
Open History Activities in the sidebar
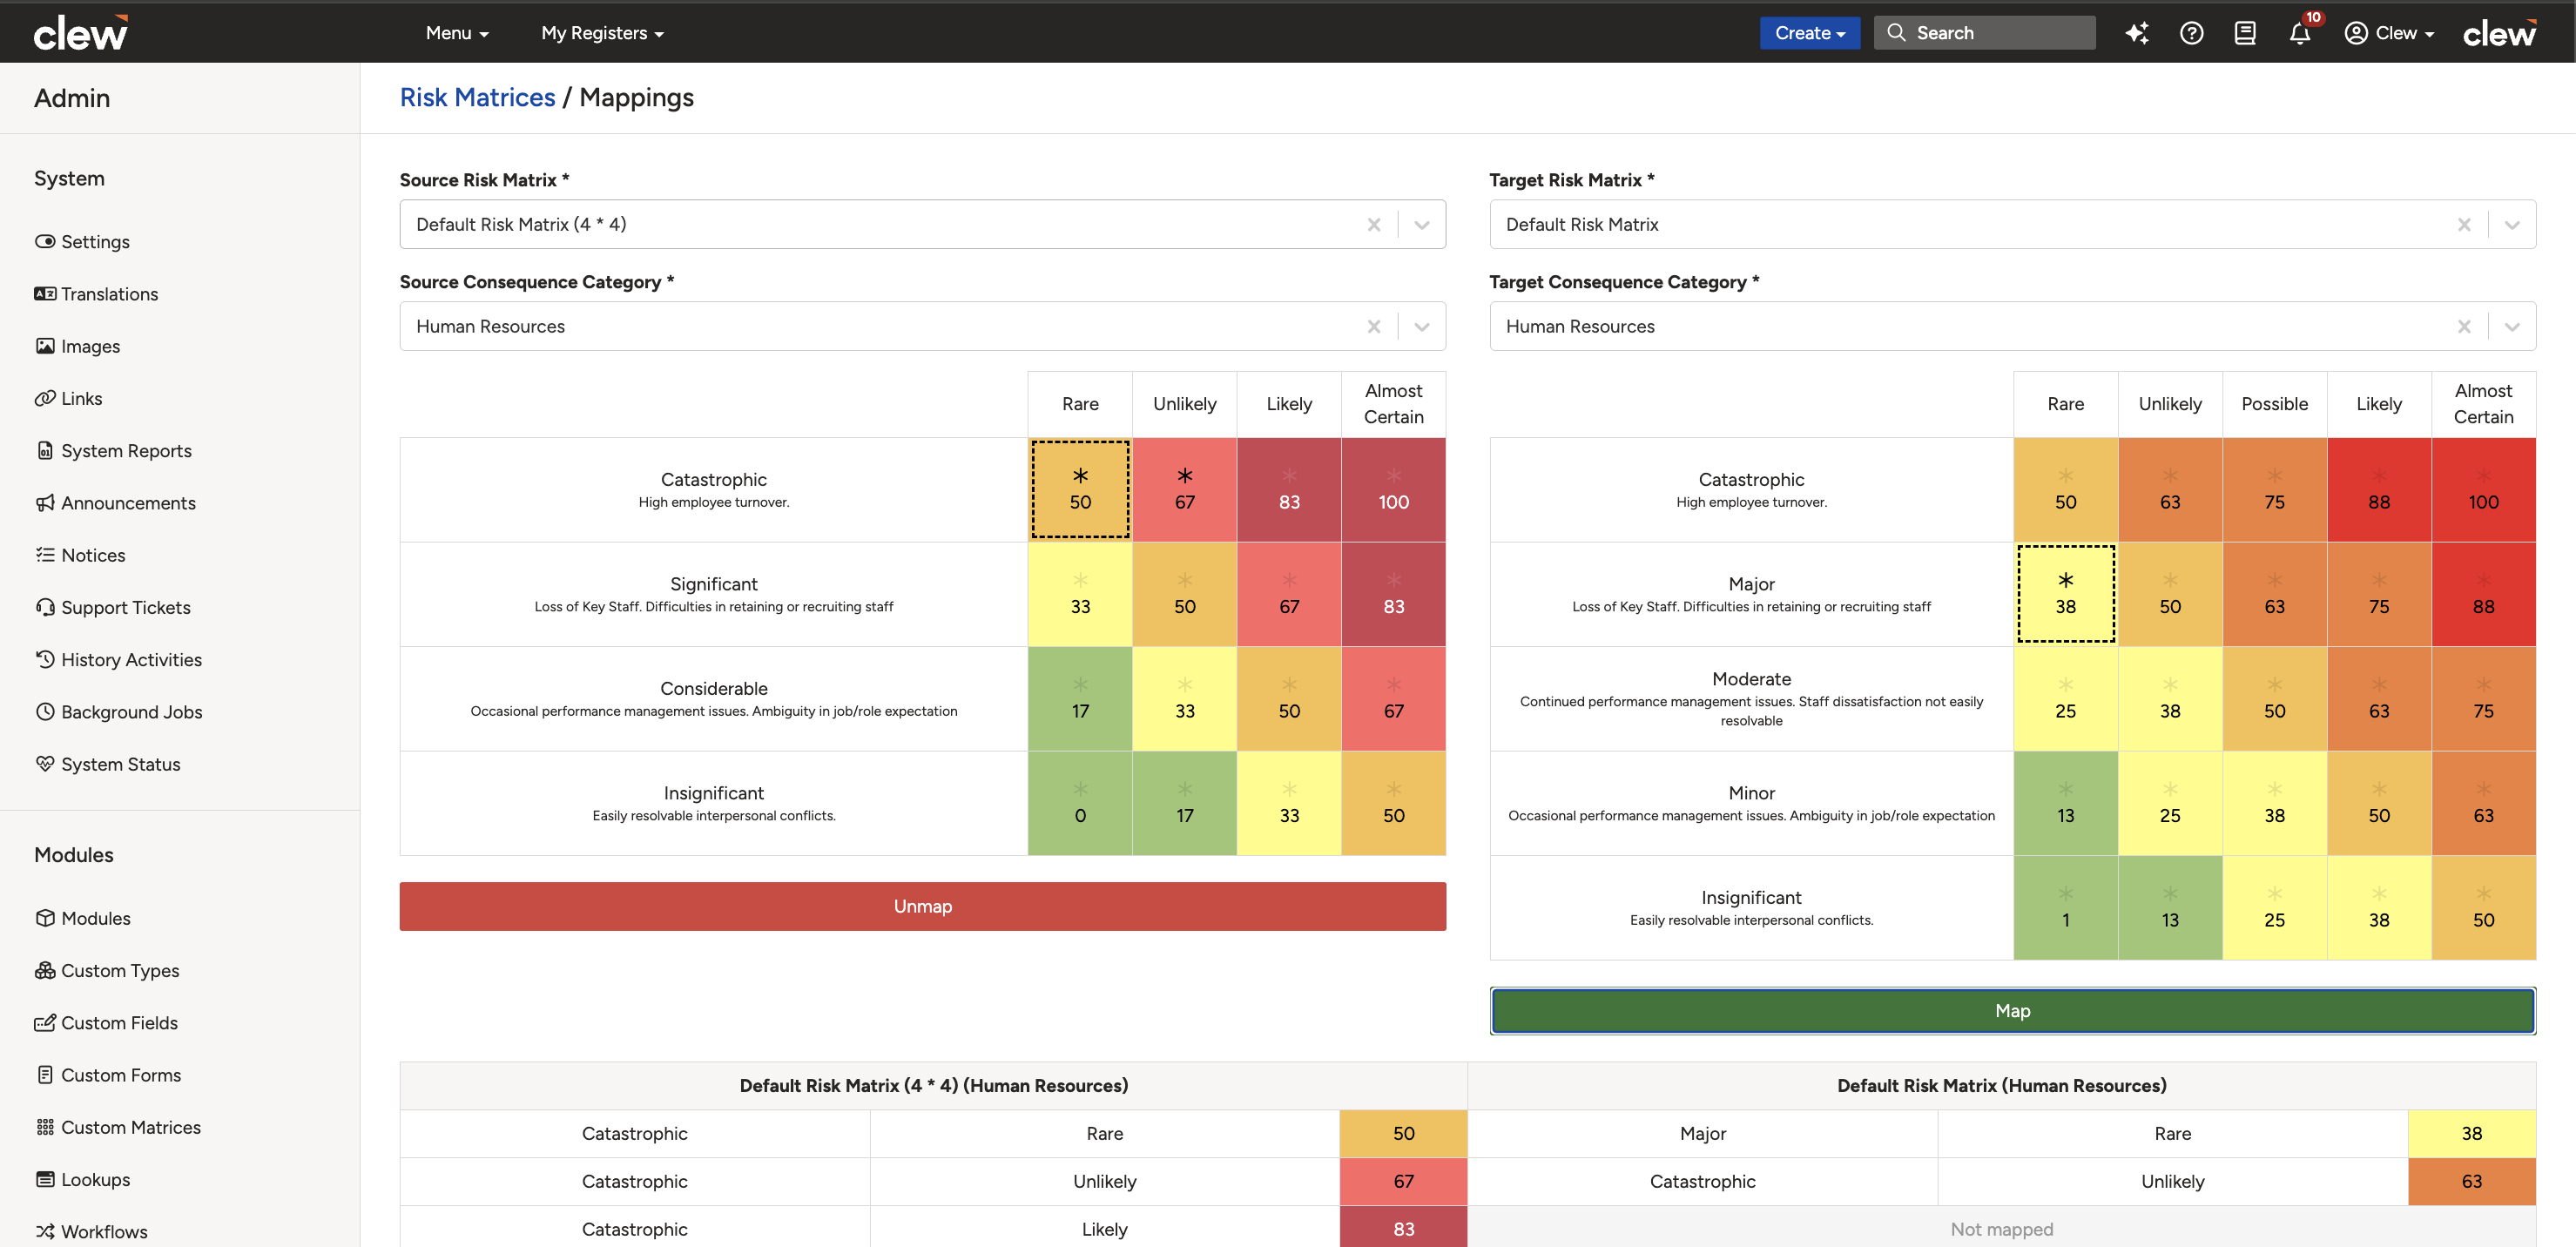coord(118,660)
